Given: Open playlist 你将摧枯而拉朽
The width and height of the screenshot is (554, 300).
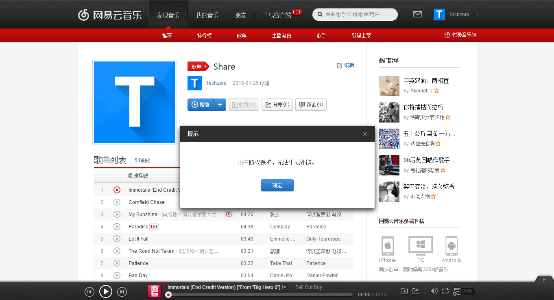Looking at the screenshot, I should pyautogui.click(x=423, y=107).
